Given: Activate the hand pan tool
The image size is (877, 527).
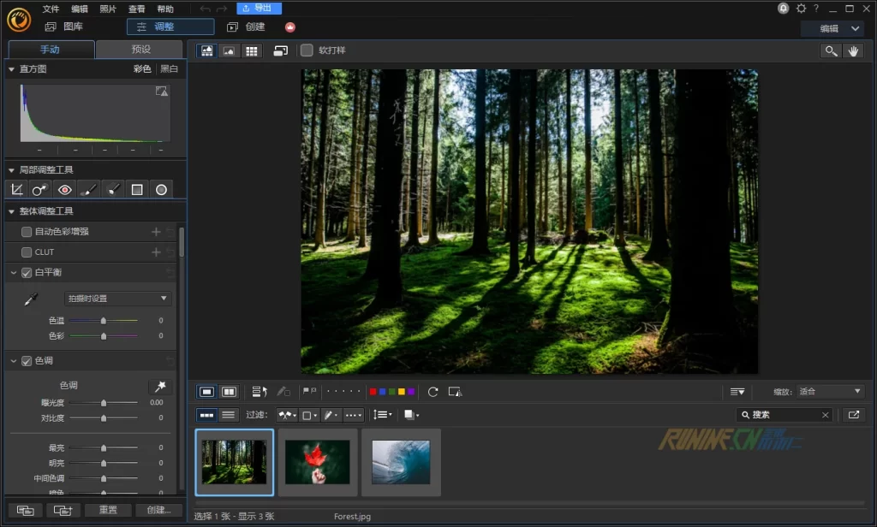Looking at the screenshot, I should coord(853,50).
